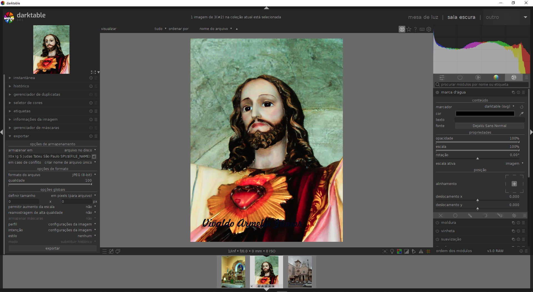Open the outro views dropdown

[x=507, y=17]
